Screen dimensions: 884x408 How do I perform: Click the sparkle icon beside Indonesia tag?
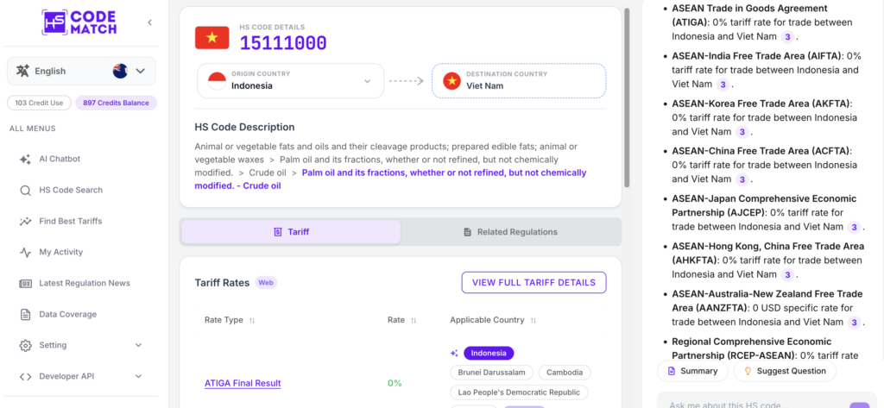pos(454,354)
